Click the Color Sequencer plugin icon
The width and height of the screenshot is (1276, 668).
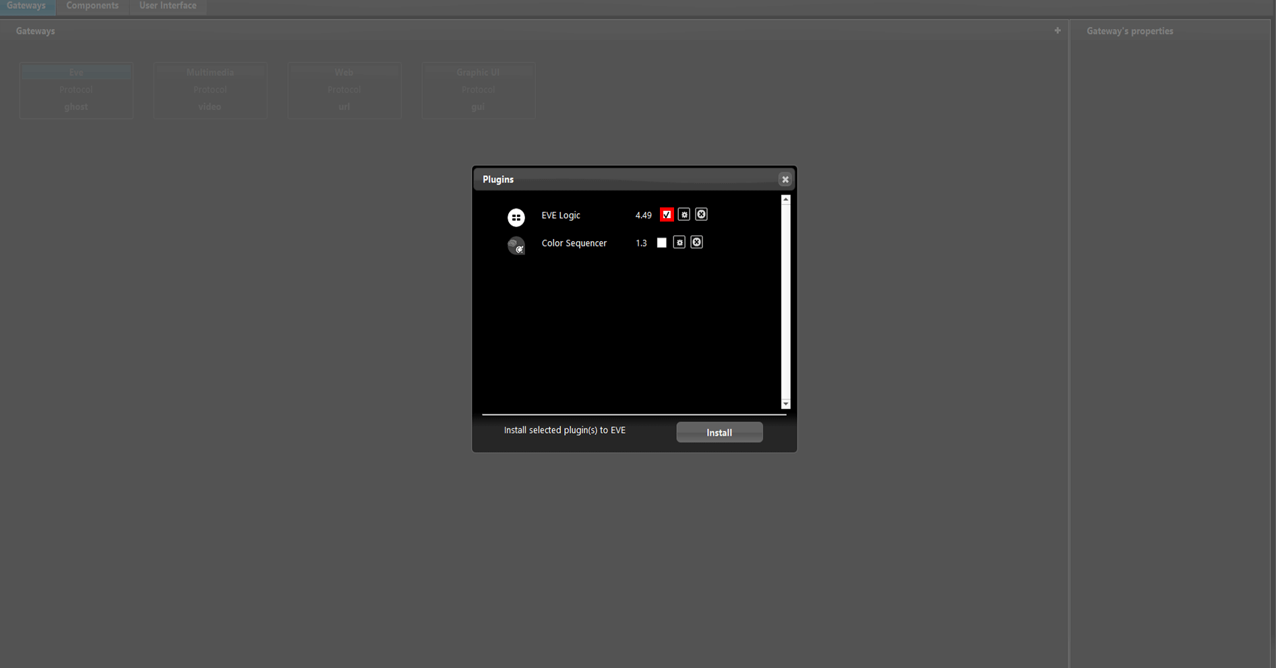tap(516, 245)
